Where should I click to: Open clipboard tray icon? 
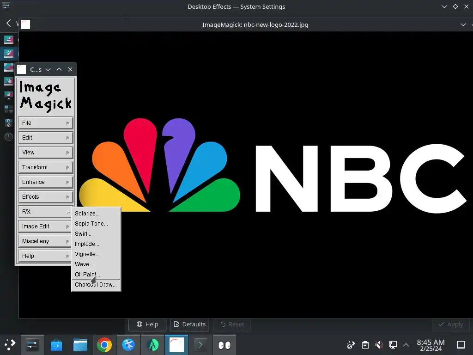coord(365,345)
